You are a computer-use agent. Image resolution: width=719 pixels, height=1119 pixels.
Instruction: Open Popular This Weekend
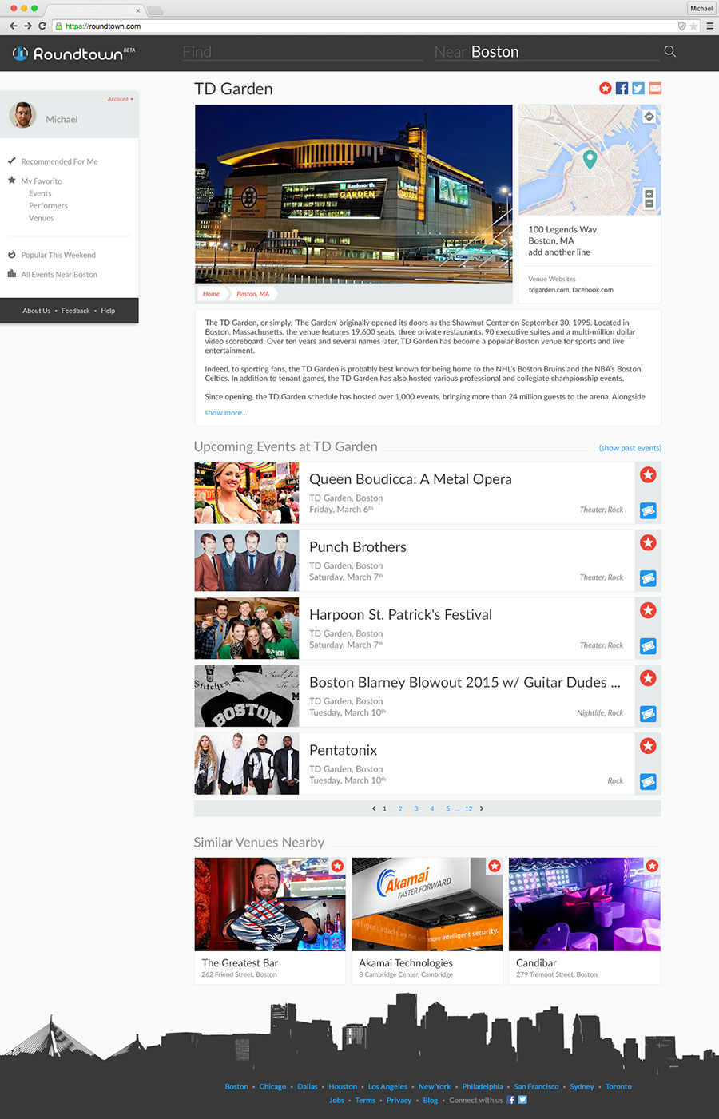[58, 256]
